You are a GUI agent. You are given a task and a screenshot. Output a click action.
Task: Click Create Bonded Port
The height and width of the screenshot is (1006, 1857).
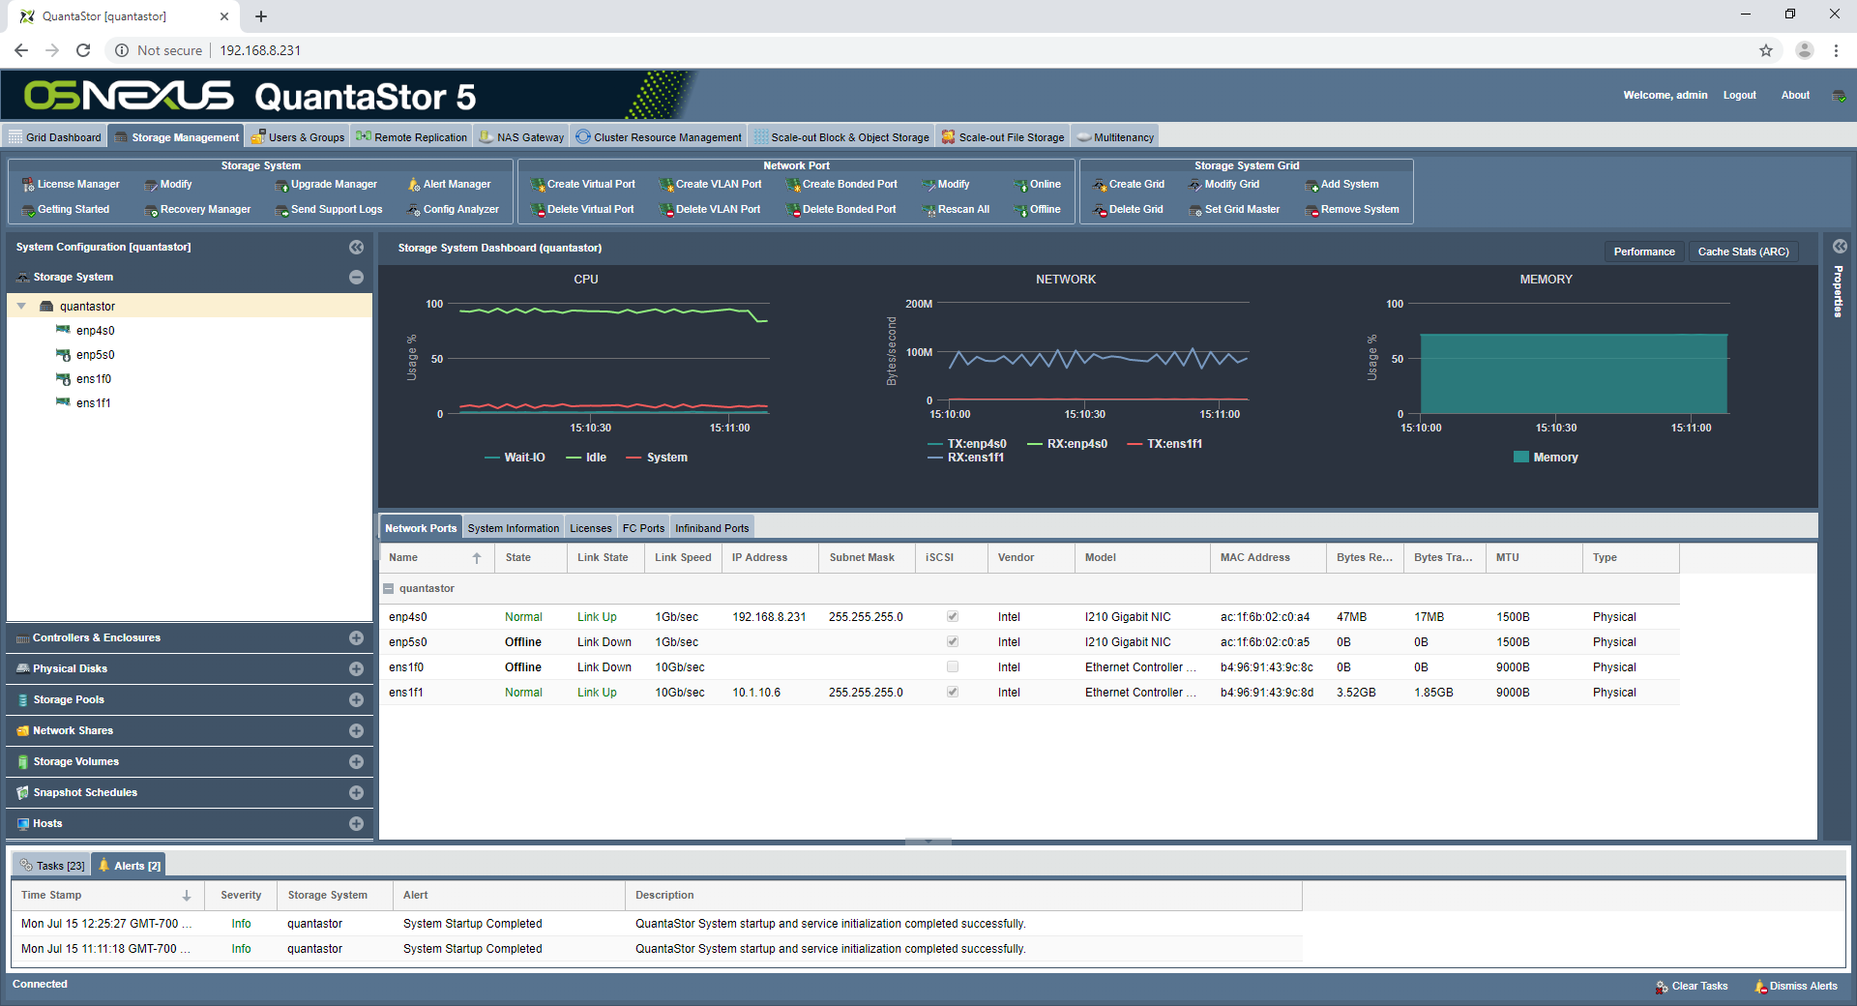(841, 184)
